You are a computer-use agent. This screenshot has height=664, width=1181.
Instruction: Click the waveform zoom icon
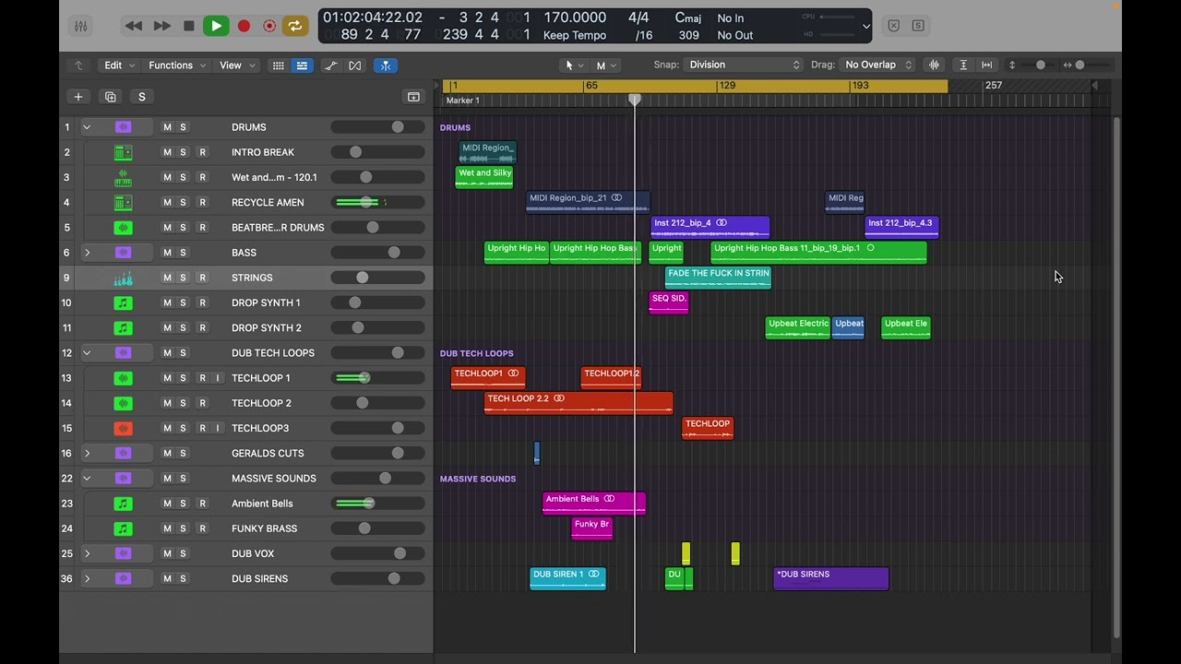coord(935,65)
